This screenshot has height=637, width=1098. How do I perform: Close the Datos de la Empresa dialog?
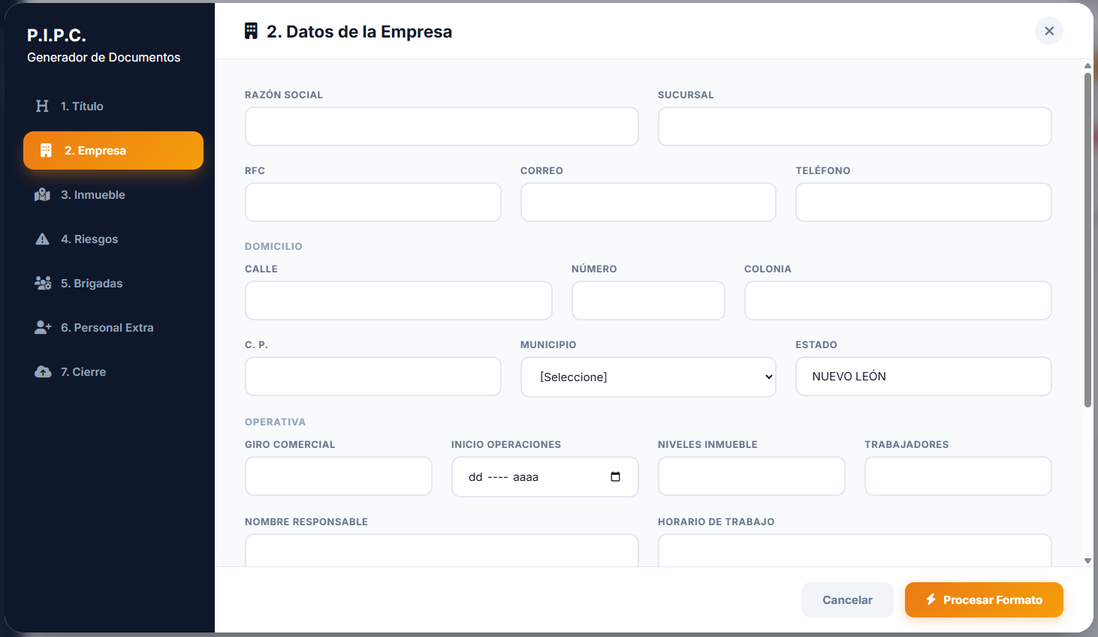[x=1049, y=31]
